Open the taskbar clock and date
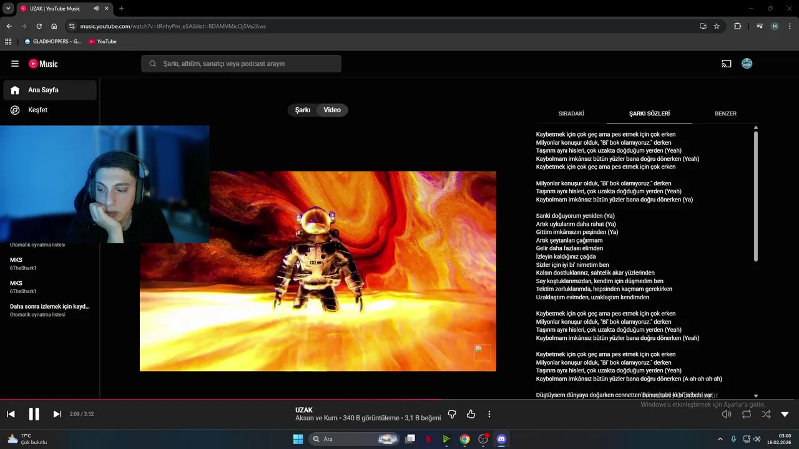 pyautogui.click(x=779, y=439)
